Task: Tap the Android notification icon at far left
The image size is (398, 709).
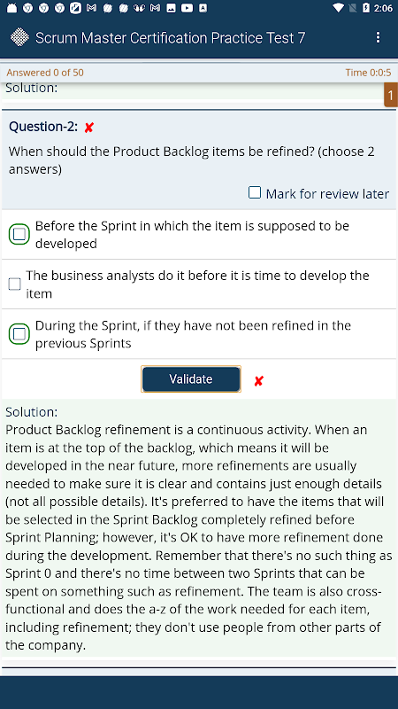Action: point(11,8)
